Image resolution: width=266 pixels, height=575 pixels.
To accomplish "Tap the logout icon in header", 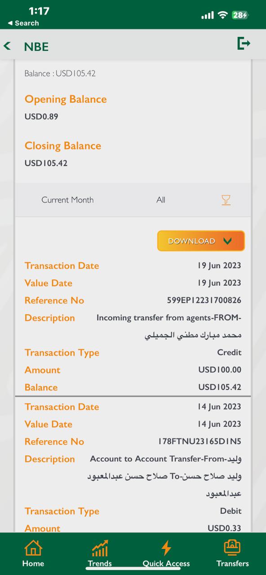I will click(x=244, y=44).
